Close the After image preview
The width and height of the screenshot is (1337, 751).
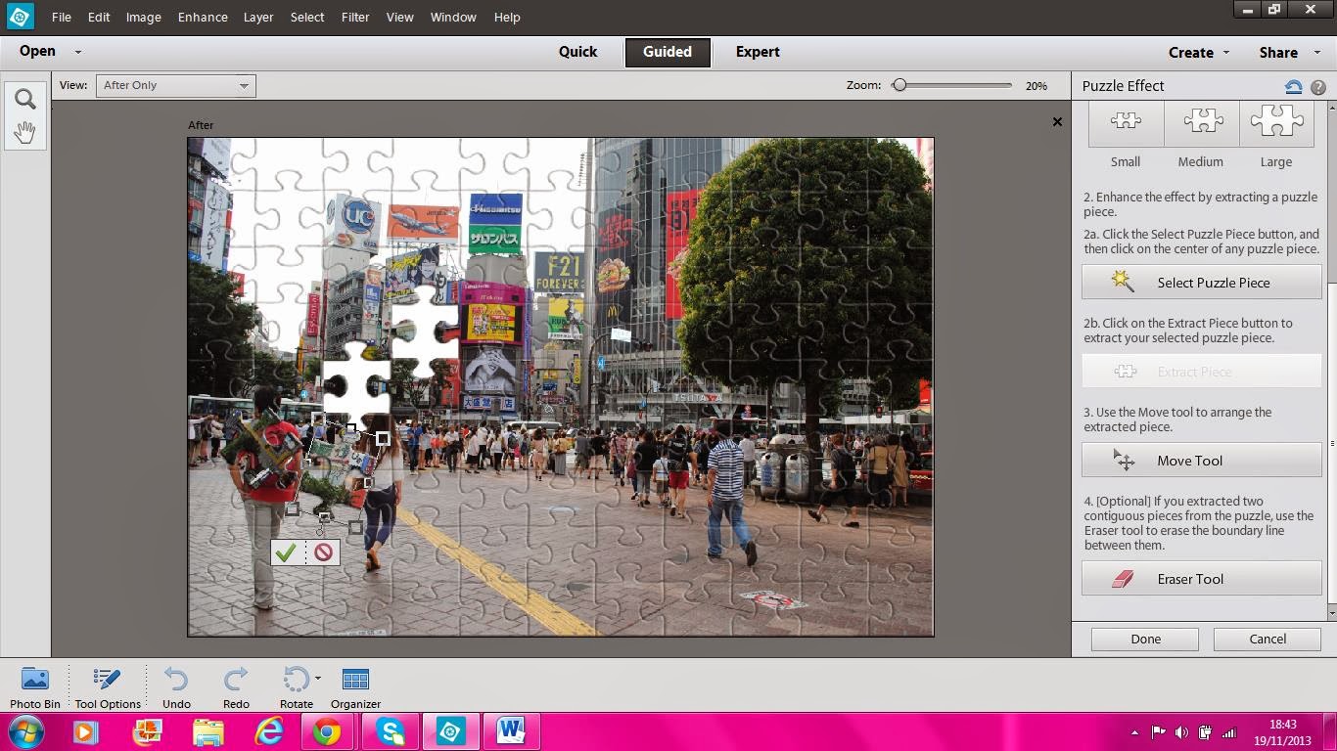1057,122
